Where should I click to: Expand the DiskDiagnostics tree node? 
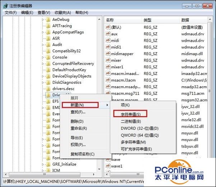pos(43,83)
